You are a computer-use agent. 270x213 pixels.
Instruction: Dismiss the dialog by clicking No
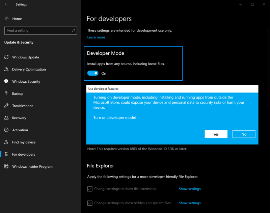click(244, 134)
